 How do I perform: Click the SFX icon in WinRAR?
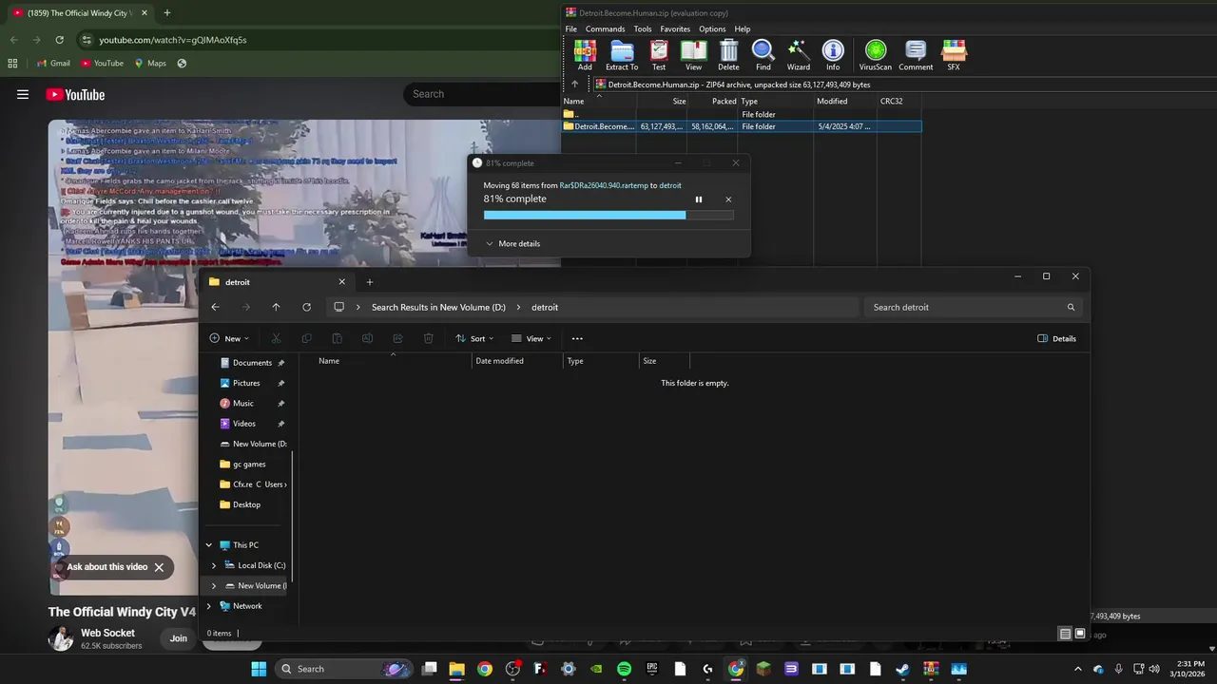[x=954, y=55]
